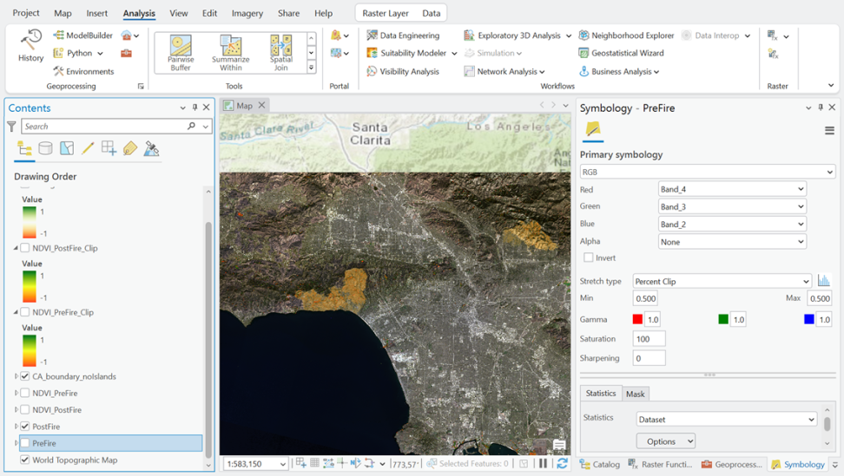The width and height of the screenshot is (844, 476).
Task: Filter Contents pane layers with funnel icon
Action: [11, 127]
